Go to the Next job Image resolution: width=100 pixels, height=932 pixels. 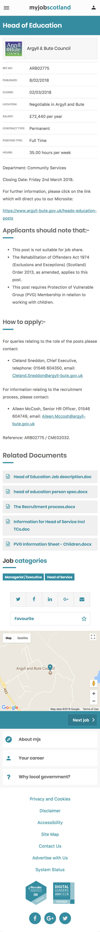click(x=82, y=720)
